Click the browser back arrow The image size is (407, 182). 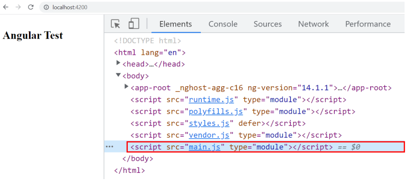pyautogui.click(x=5, y=7)
